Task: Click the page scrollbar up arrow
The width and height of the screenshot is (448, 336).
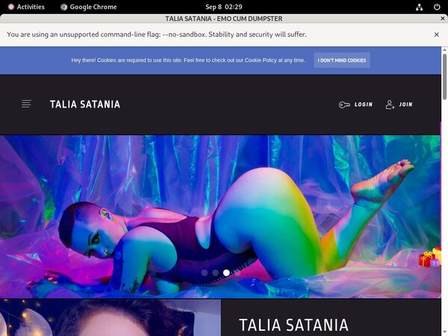Action: click(x=444, y=50)
